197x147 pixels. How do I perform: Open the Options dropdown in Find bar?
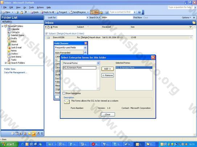(x=186, y=17)
